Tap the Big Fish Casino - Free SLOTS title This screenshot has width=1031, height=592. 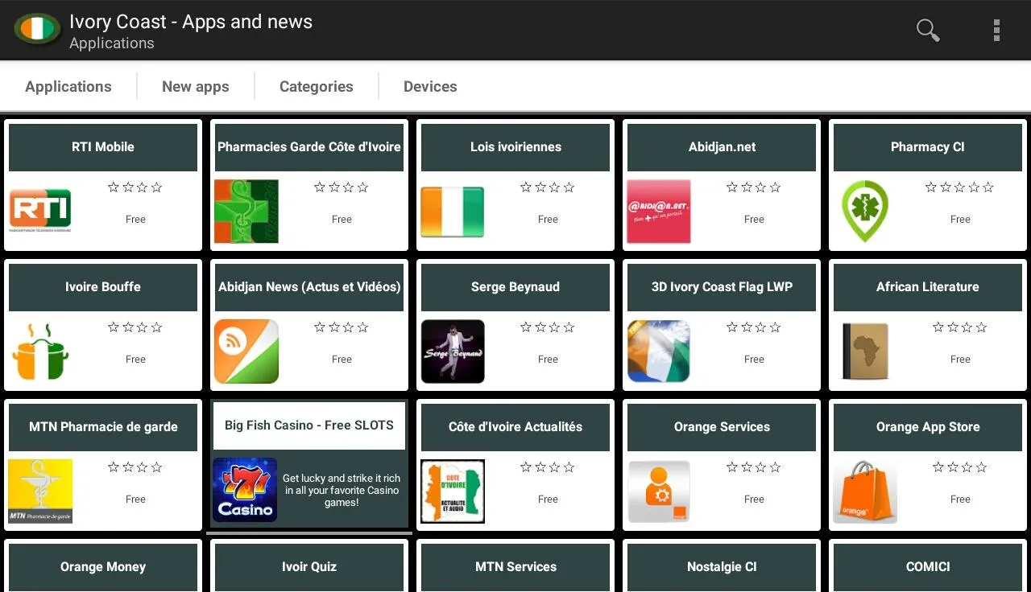pyautogui.click(x=309, y=425)
